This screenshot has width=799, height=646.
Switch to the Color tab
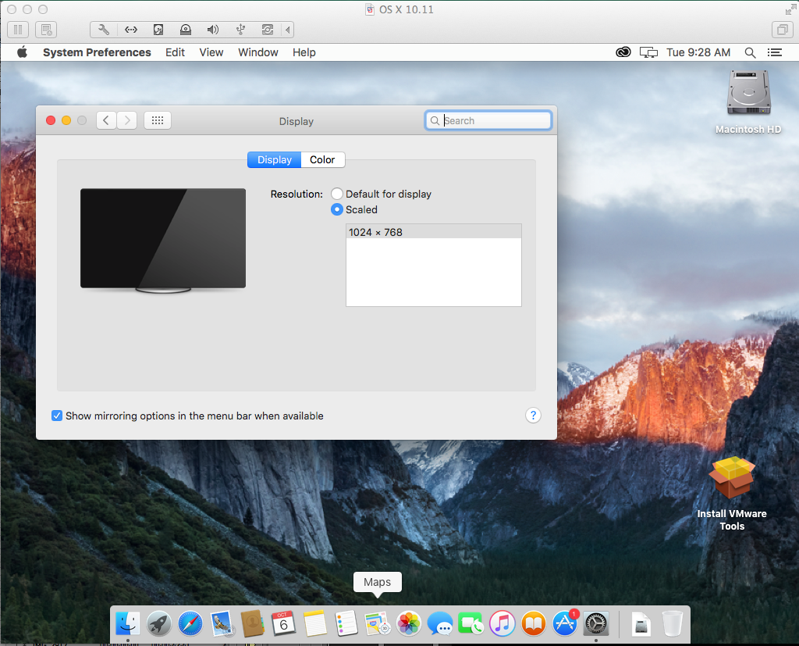[x=322, y=159]
